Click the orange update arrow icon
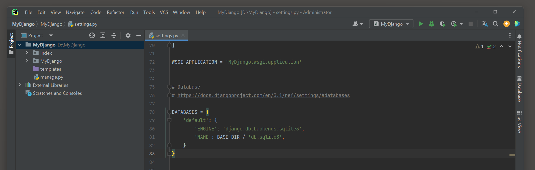535x170 pixels. (x=506, y=24)
